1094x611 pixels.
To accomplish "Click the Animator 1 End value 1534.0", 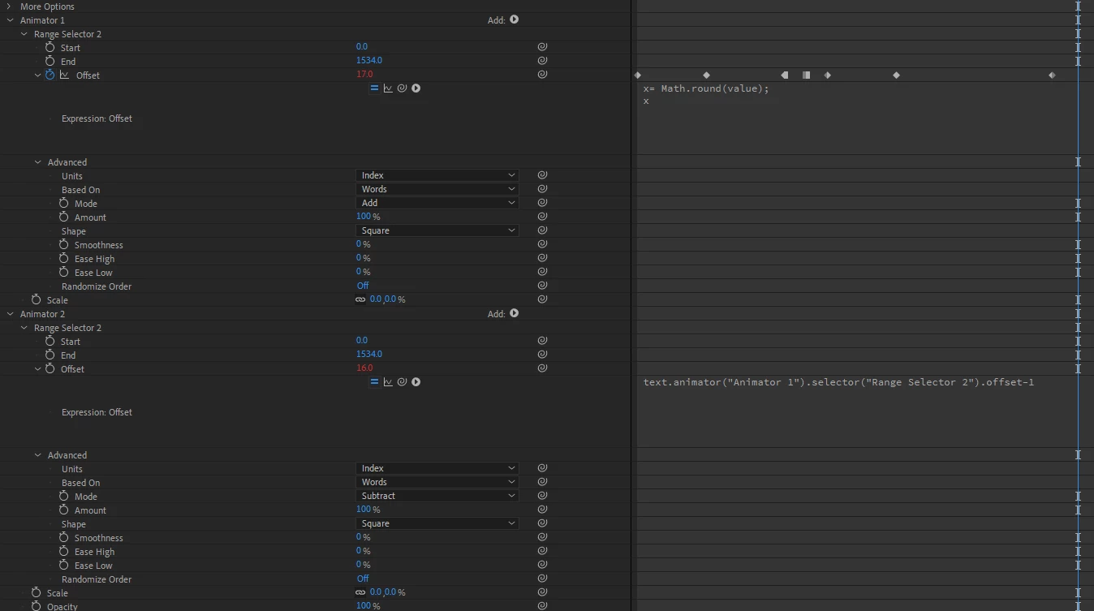I will tap(369, 60).
